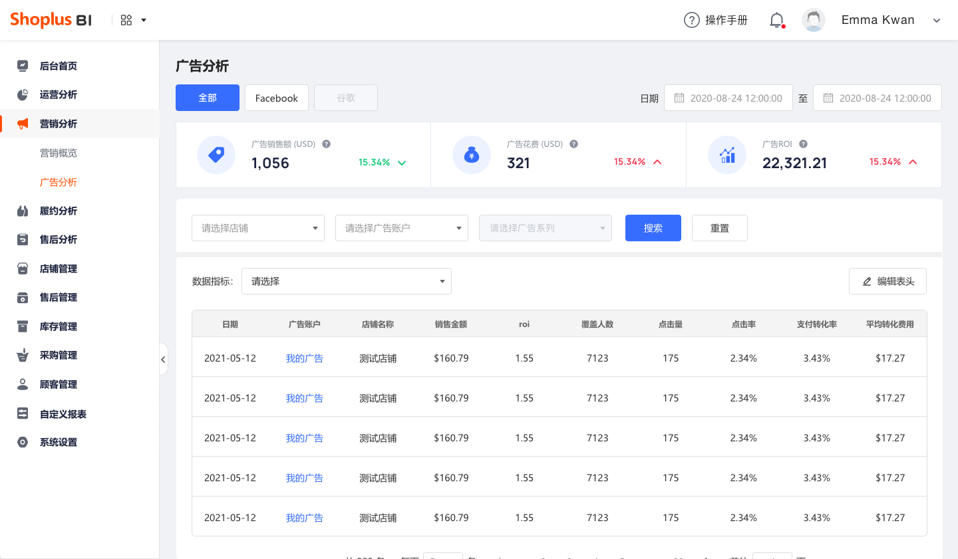958x559 pixels.
Task: Open the start date picker field
Action: [x=728, y=97]
